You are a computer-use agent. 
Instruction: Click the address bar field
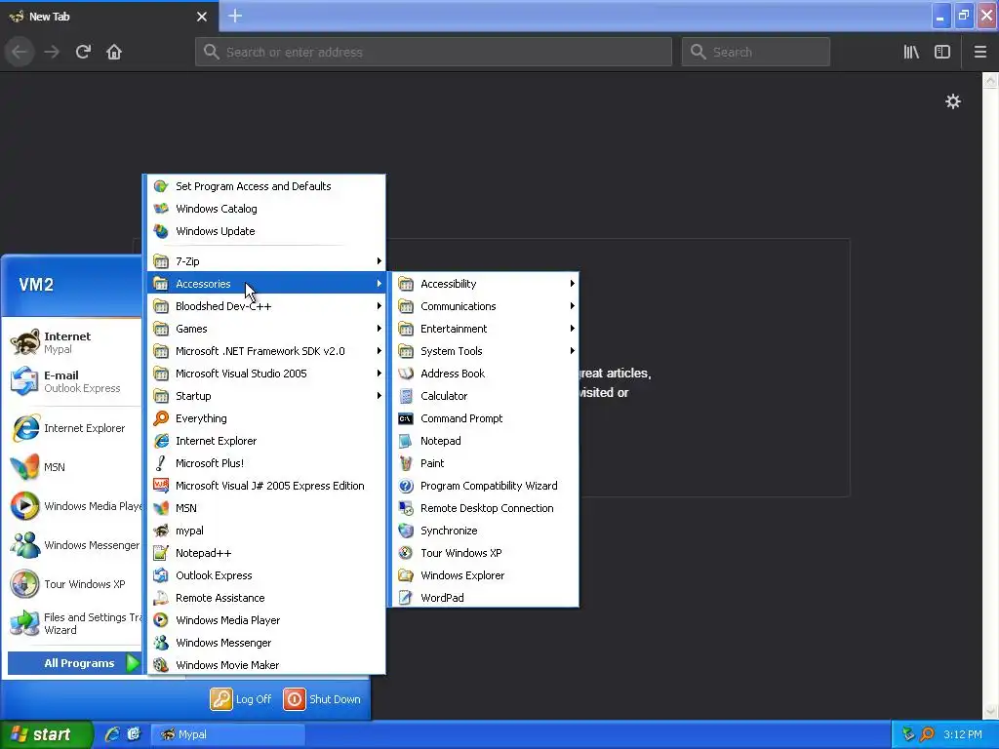coord(433,52)
